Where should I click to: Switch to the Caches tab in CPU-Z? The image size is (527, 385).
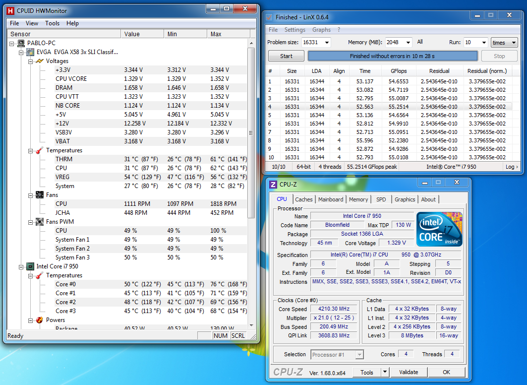(x=304, y=199)
